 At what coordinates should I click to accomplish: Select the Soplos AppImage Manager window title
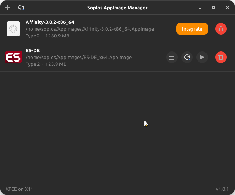(117, 8)
